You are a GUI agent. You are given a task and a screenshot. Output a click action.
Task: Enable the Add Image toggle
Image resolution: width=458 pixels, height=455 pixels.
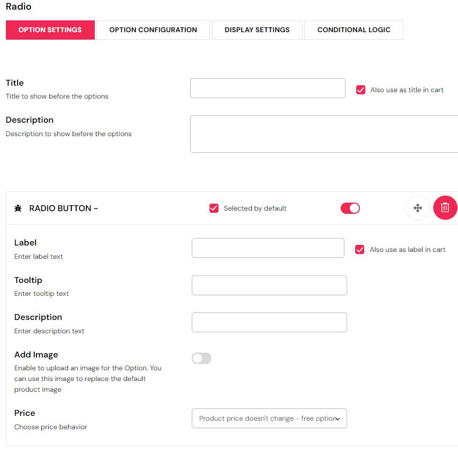point(201,359)
